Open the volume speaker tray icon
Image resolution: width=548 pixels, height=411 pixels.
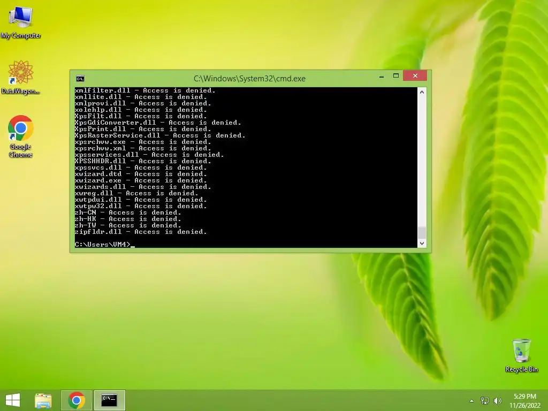(498, 401)
